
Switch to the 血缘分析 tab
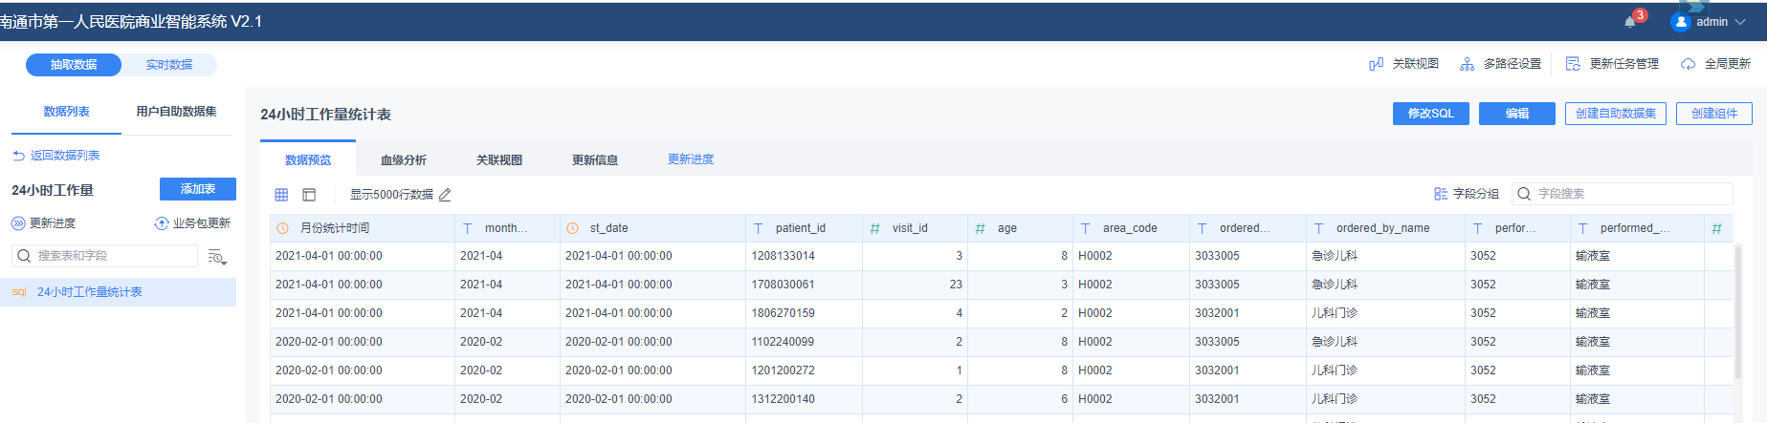(x=404, y=160)
